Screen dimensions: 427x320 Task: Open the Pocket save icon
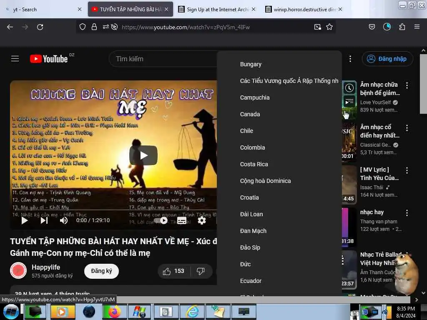pos(372,27)
